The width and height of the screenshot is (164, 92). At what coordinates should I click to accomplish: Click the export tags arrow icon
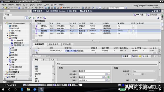click(x=38, y=18)
